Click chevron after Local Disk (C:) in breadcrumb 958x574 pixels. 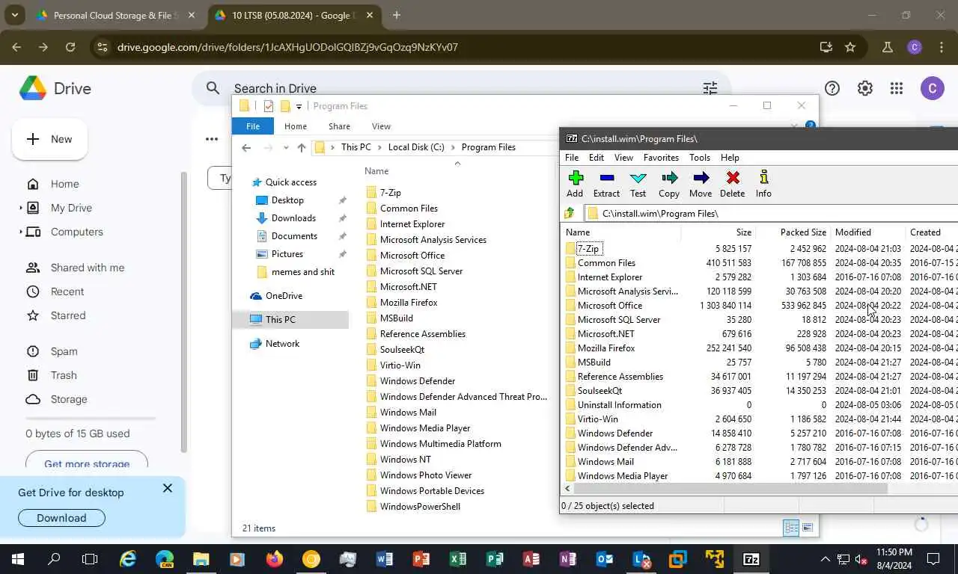pyautogui.click(x=454, y=147)
